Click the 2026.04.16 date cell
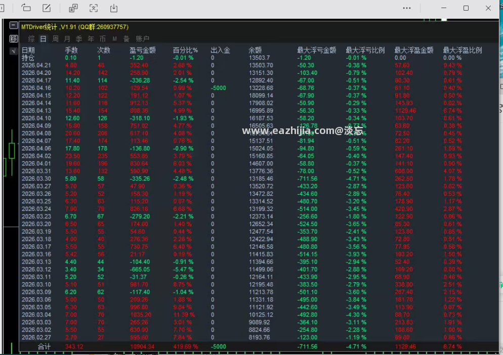The image size is (503, 355). click(x=36, y=88)
